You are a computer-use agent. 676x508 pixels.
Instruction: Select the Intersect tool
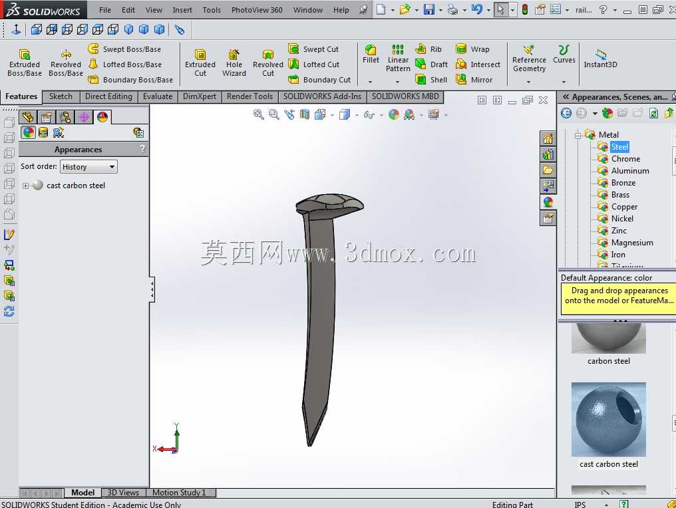478,64
